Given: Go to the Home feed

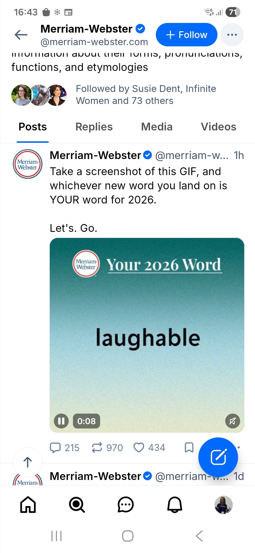Looking at the screenshot, I should (28, 505).
